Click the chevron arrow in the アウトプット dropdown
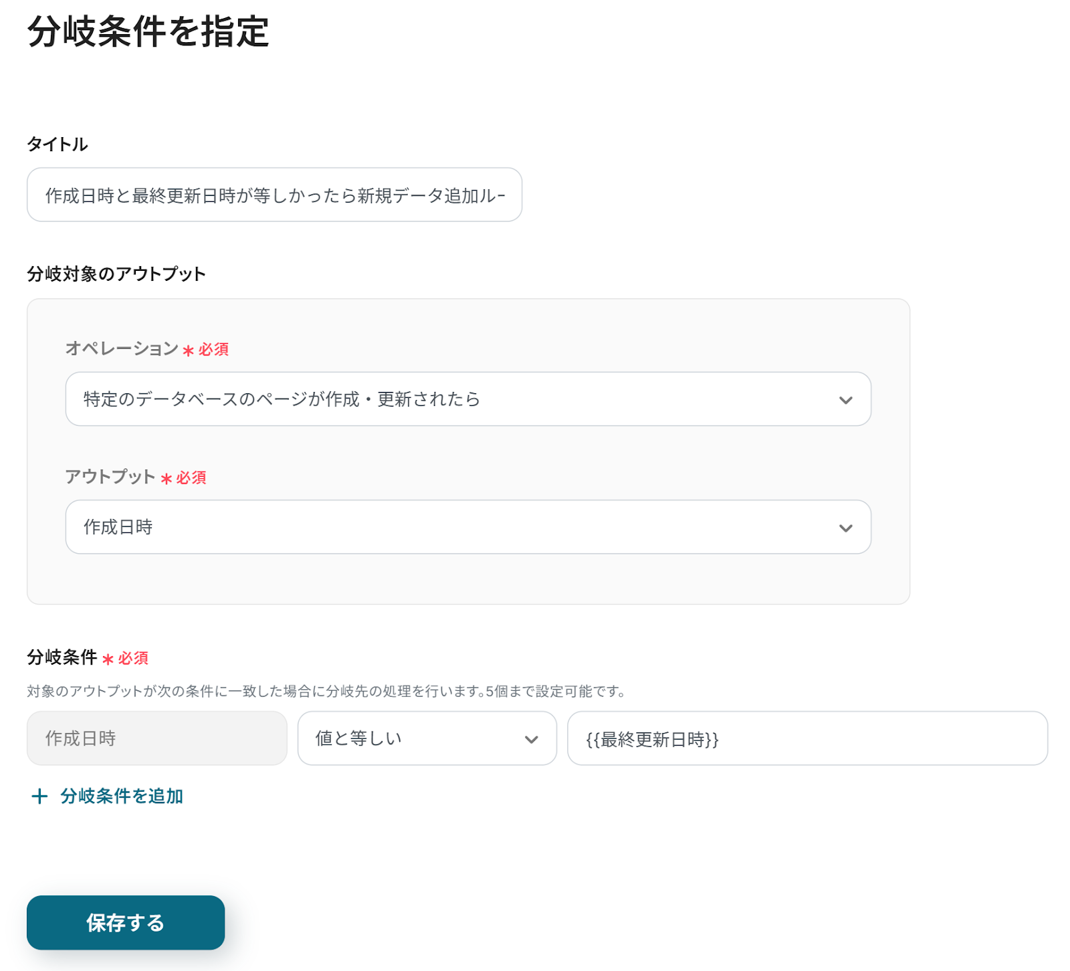1070x971 pixels. pyautogui.click(x=845, y=528)
